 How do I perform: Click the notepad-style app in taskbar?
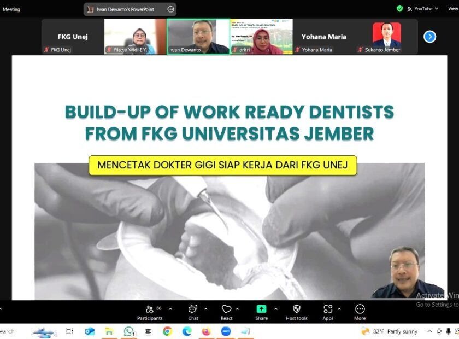coord(245,331)
